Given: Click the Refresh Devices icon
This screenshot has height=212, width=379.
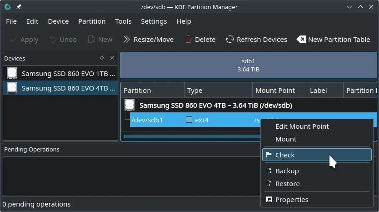Looking at the screenshot, I should coord(230,40).
